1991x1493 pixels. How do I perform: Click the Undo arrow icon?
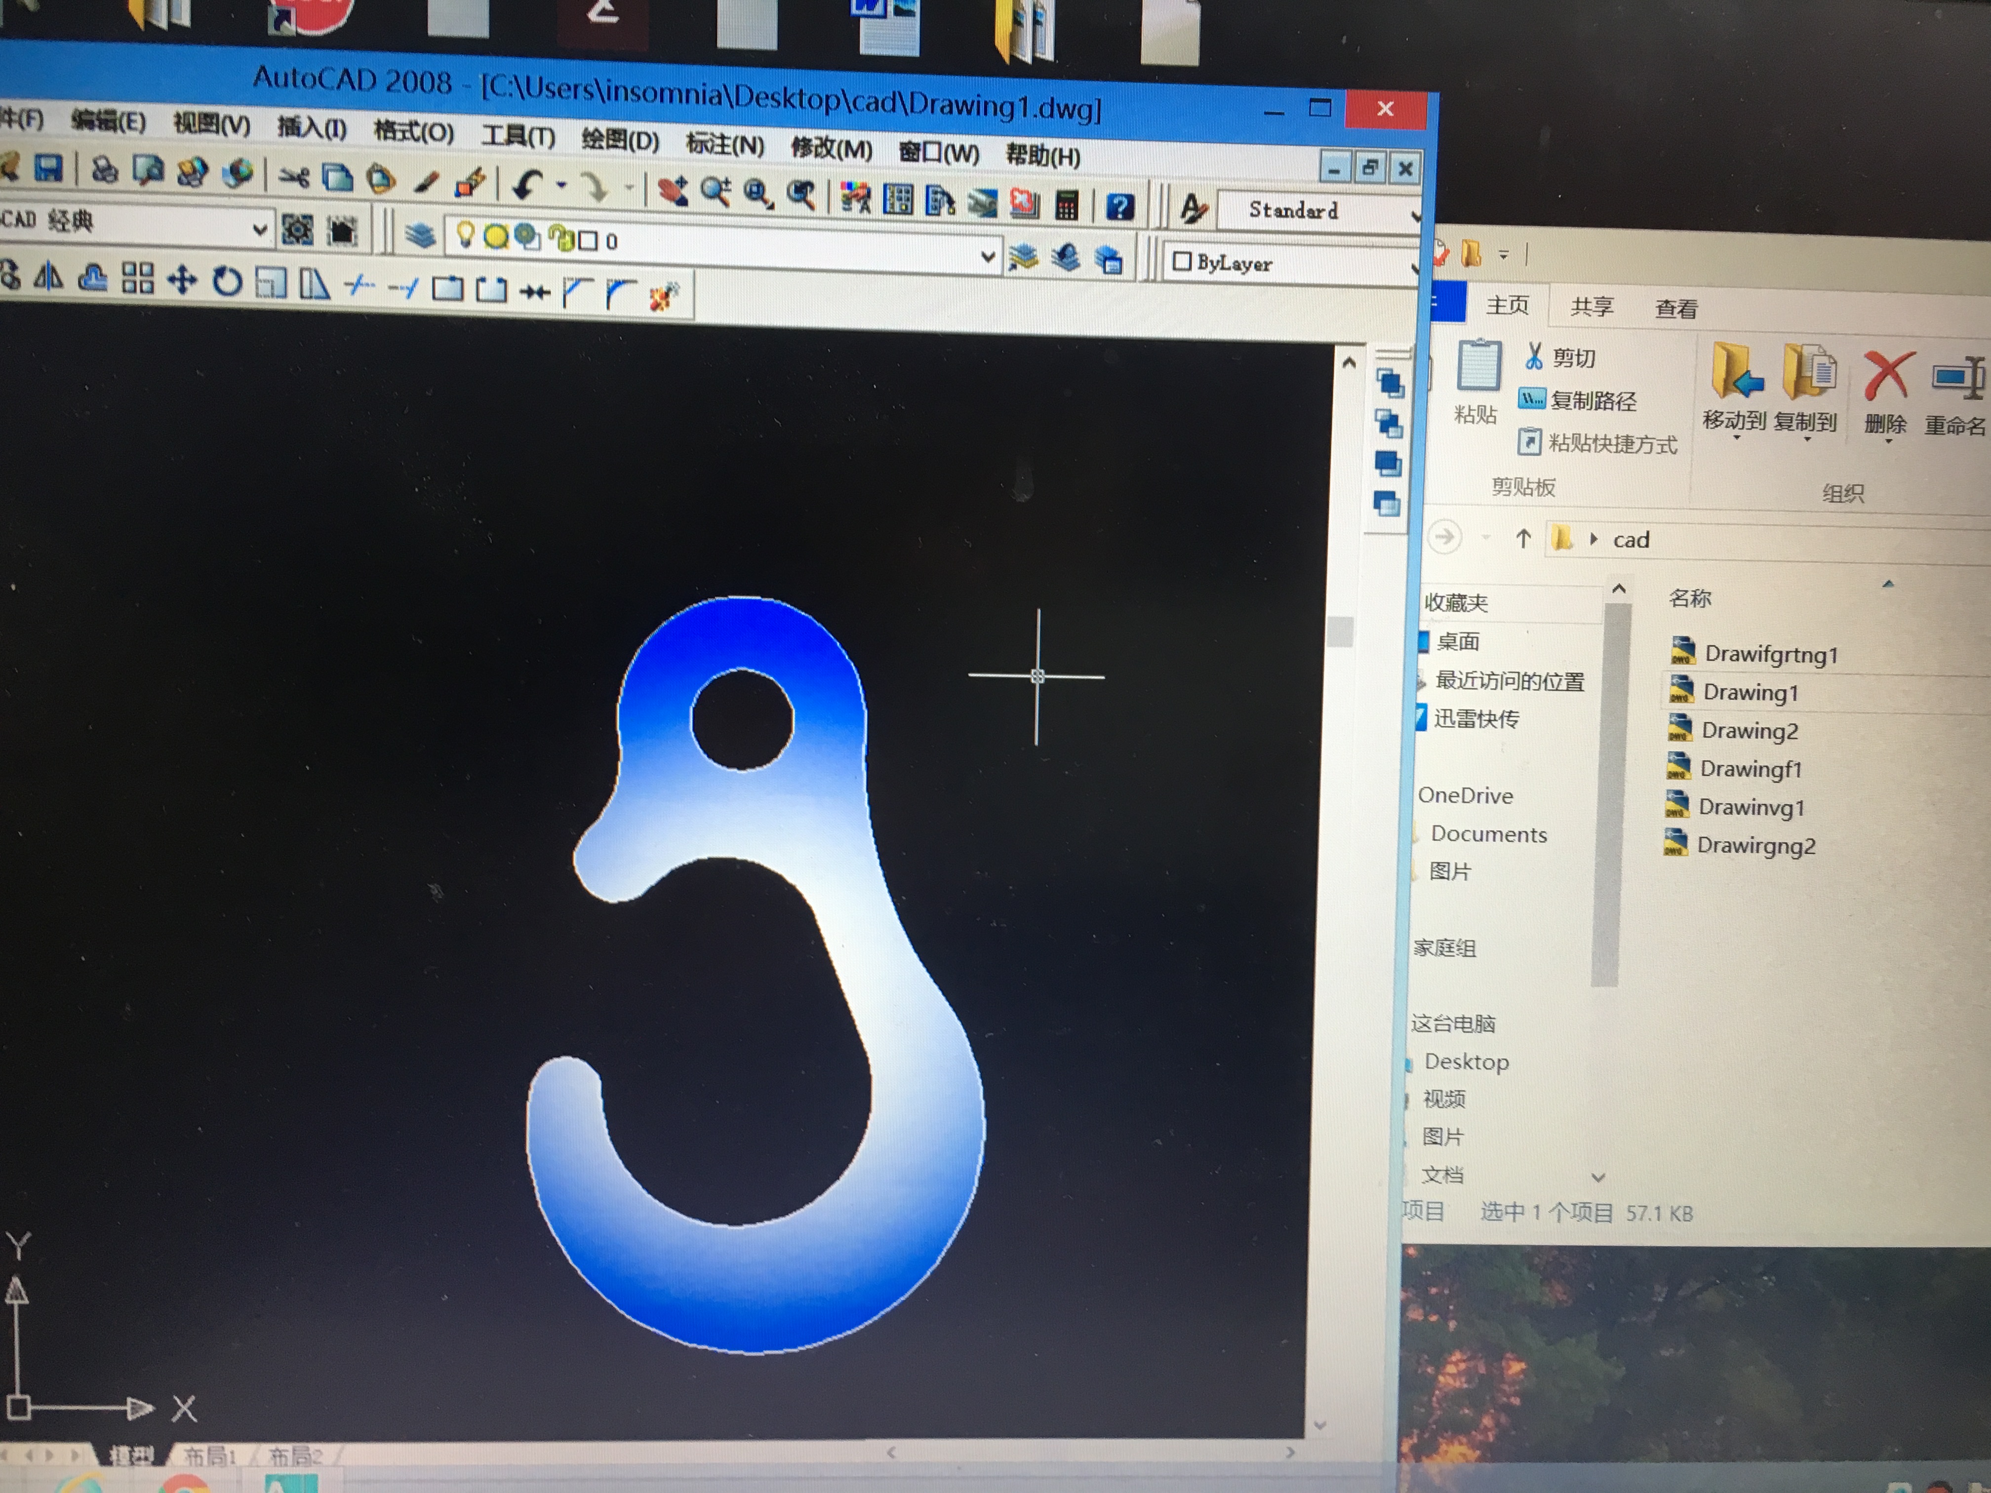[527, 185]
